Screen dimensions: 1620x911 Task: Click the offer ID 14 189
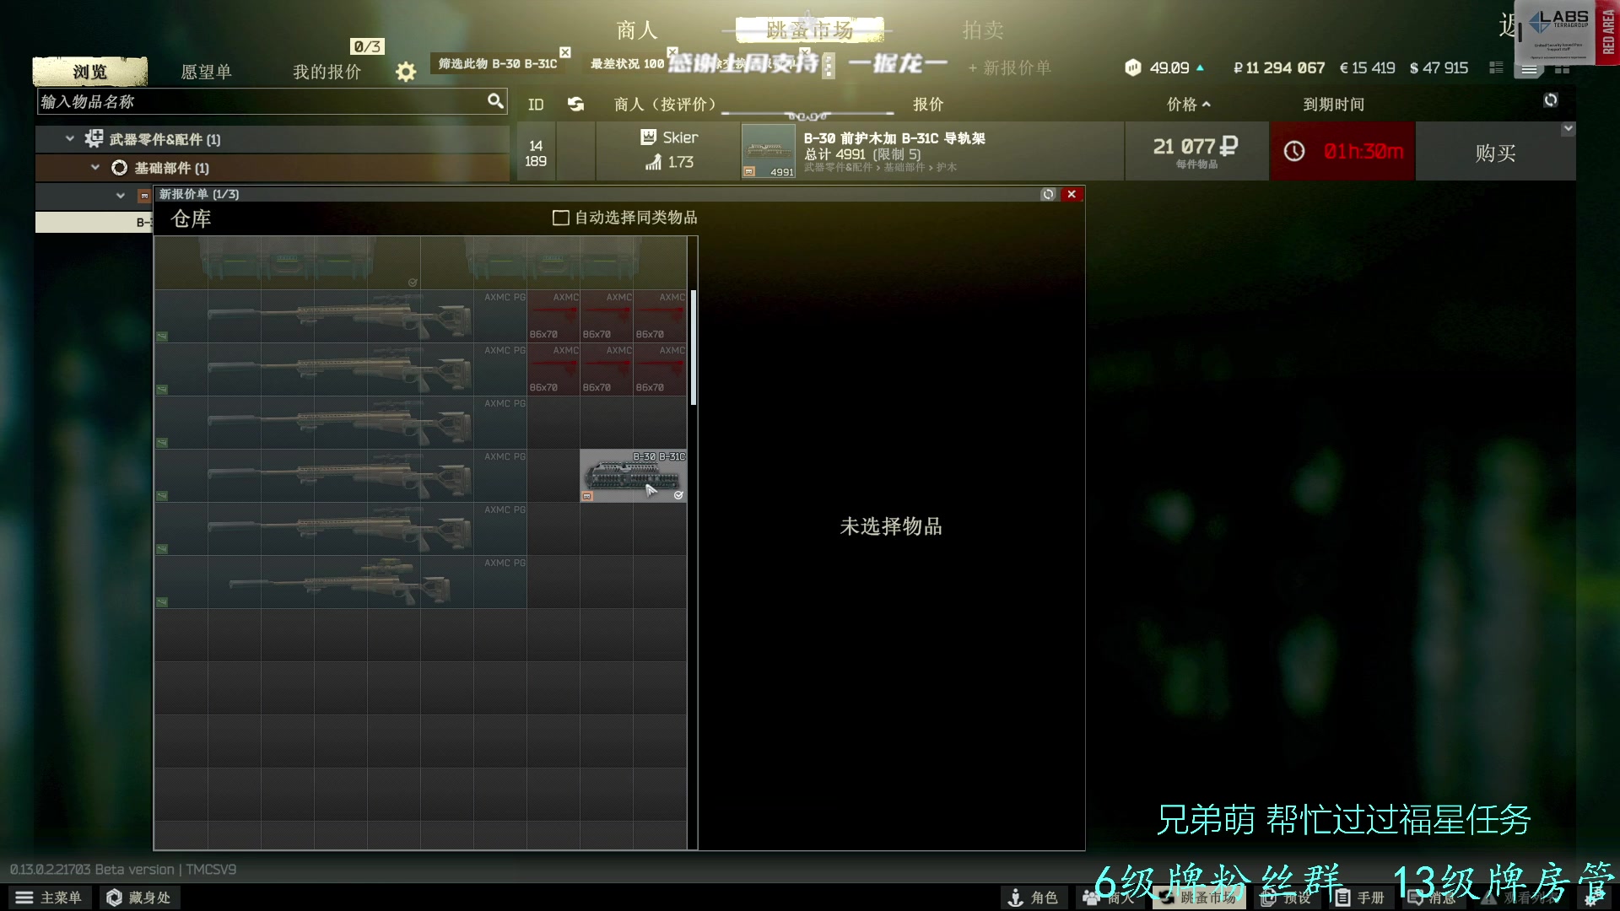[536, 154]
